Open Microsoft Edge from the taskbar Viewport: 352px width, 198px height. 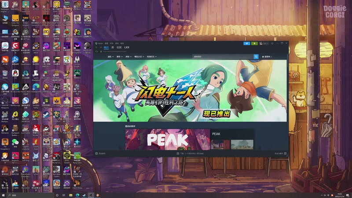[77, 195]
